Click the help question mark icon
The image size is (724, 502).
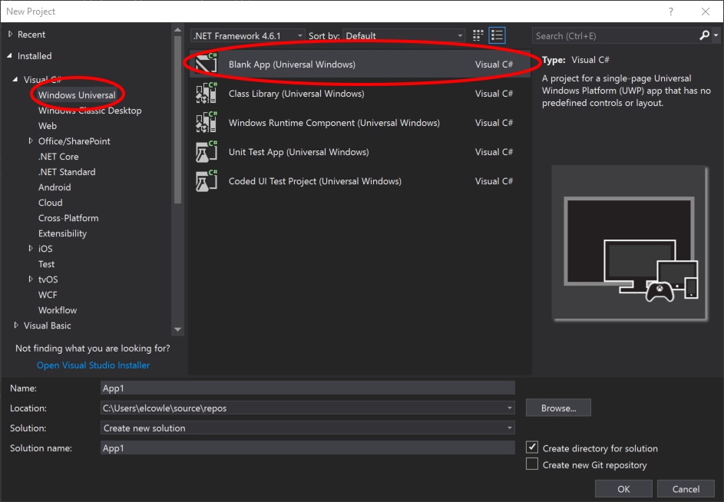coord(670,11)
